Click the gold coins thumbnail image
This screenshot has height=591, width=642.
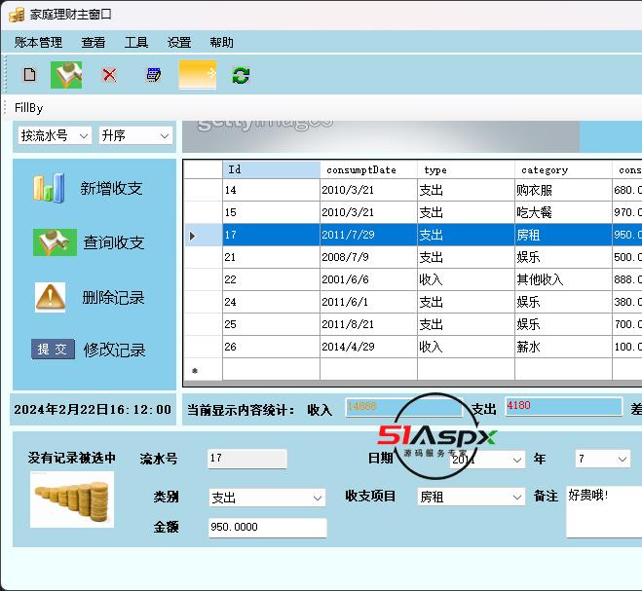tap(71, 499)
